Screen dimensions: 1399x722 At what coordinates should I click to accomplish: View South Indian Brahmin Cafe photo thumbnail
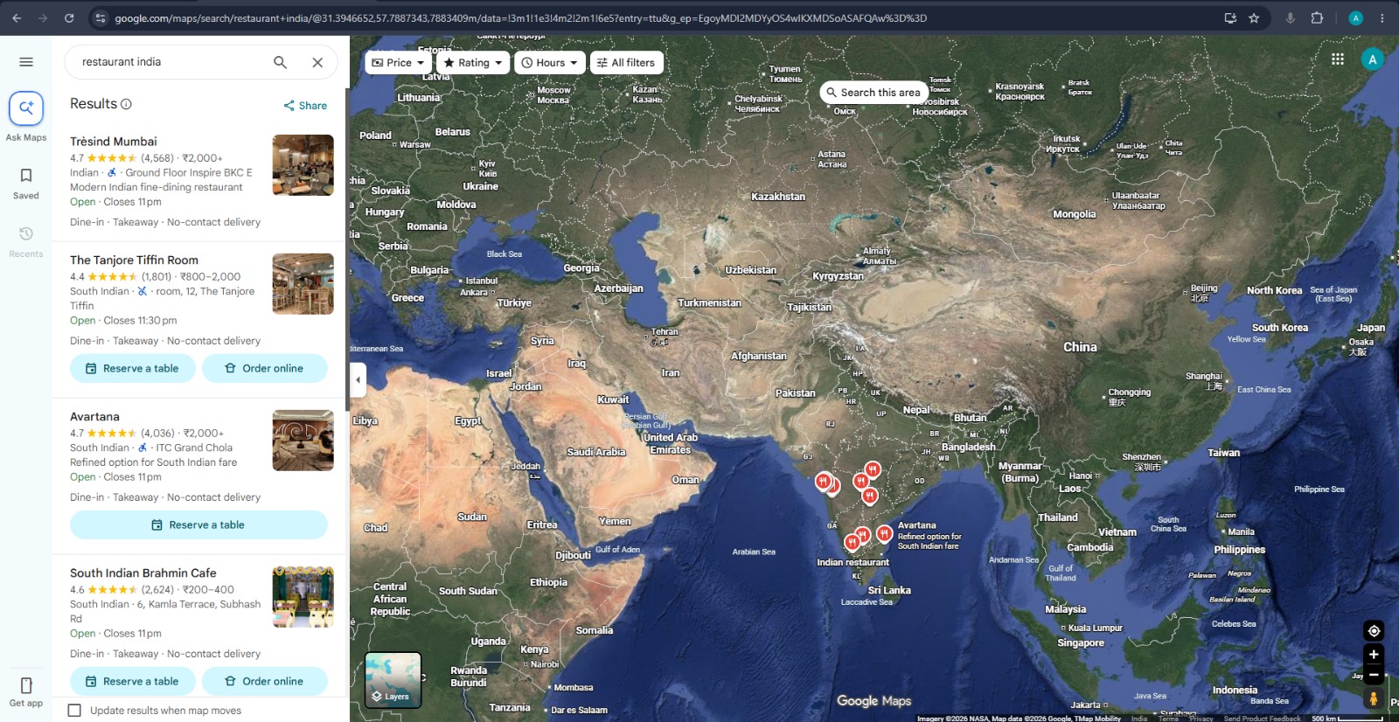coord(303,597)
